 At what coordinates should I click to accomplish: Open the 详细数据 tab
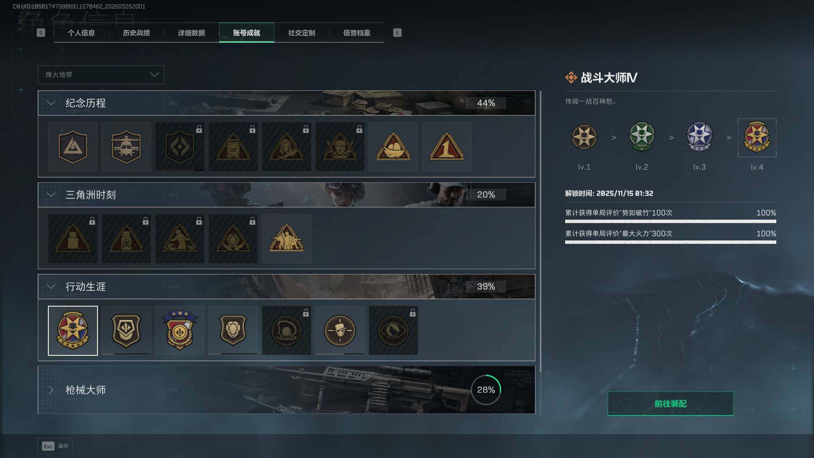click(191, 33)
